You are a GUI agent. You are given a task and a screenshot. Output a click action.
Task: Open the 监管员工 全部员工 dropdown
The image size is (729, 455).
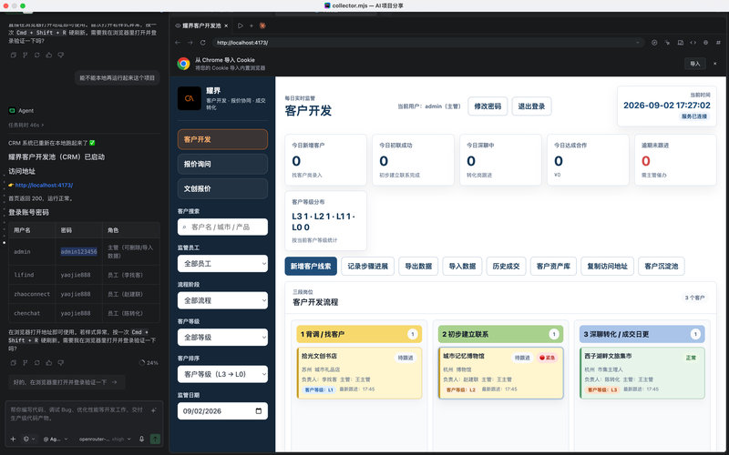(222, 264)
